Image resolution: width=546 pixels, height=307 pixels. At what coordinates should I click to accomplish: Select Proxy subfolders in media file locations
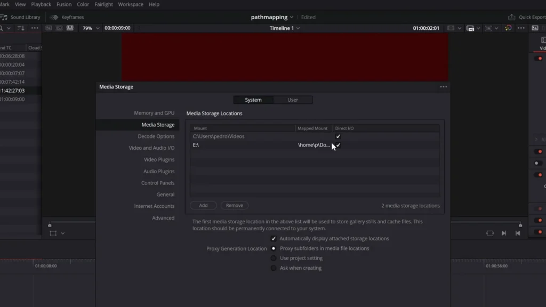coord(274,248)
